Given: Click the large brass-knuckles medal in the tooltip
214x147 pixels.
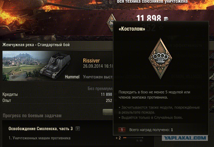Looking at the screenshot, I should 160,58.
